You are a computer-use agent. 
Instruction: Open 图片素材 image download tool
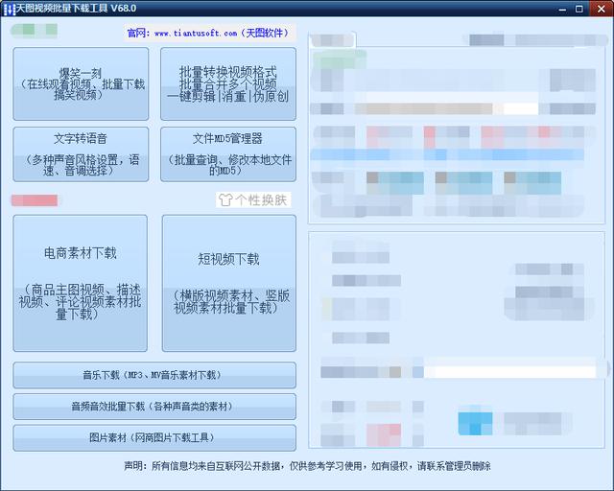click(154, 437)
